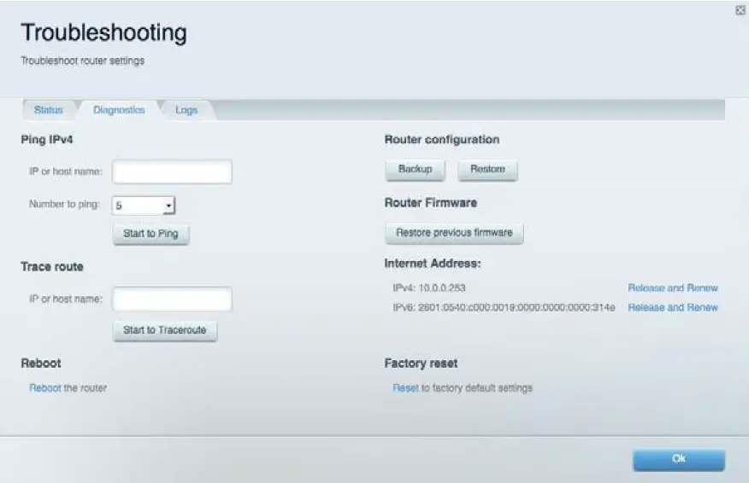Expand the Number to ping dropdown
749x483 pixels.
(x=144, y=206)
